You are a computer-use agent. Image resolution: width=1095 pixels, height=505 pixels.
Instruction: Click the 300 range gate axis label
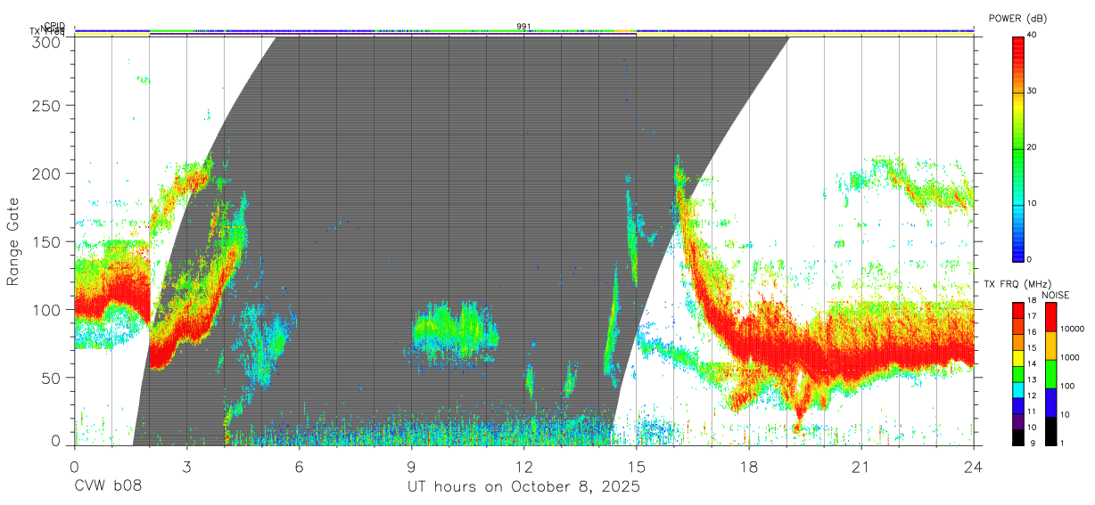pos(47,41)
